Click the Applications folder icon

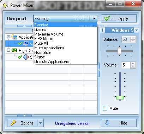pos(14,37)
